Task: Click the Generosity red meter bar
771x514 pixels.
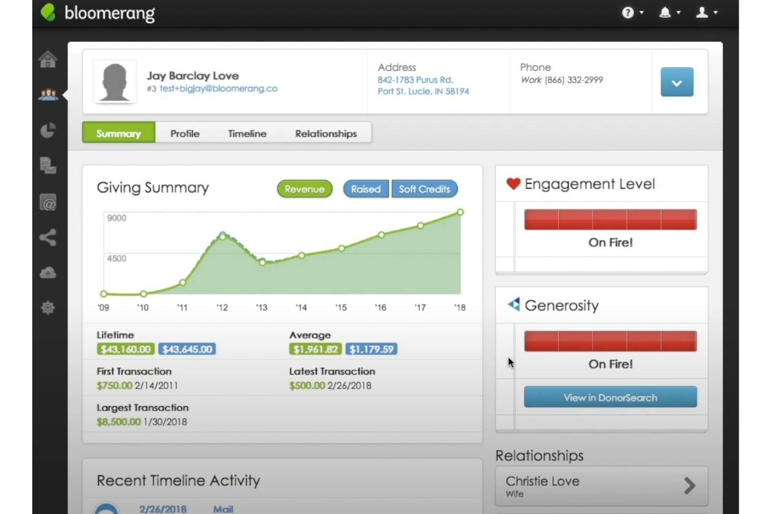Action: click(610, 341)
